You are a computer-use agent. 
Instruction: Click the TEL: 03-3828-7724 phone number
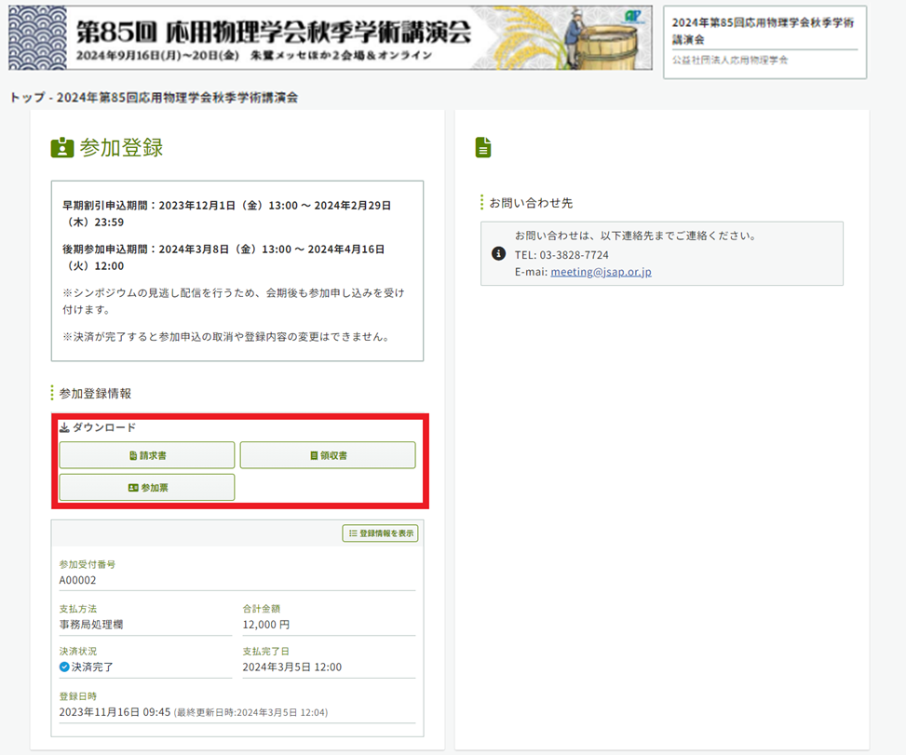point(561,254)
